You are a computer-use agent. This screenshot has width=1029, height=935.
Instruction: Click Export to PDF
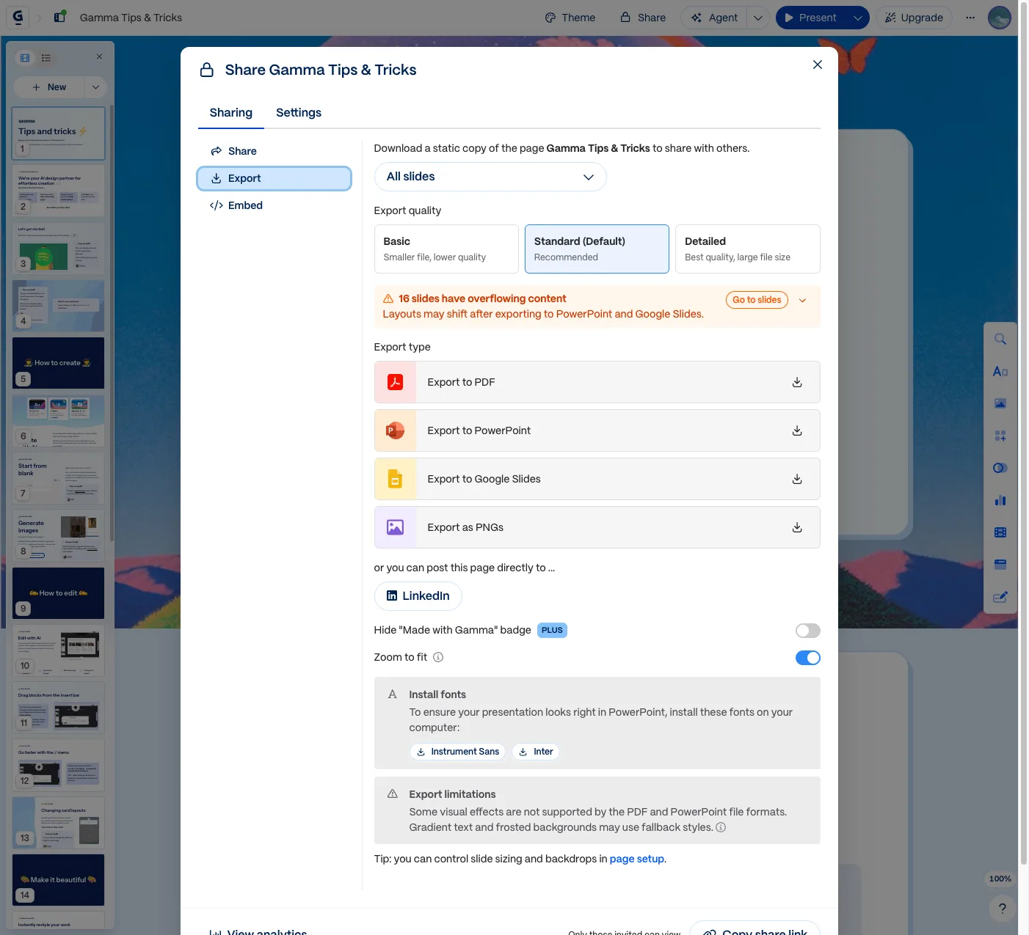[x=597, y=382]
